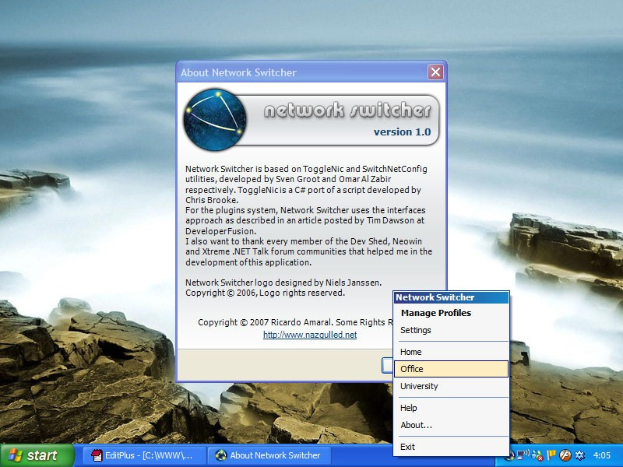Switch to the EditPlus taskbar window
Screen dimensions: 623x467
point(145,455)
